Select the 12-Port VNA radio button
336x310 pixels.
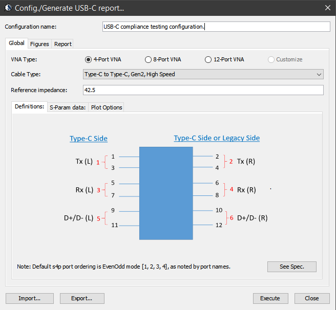pos(208,59)
